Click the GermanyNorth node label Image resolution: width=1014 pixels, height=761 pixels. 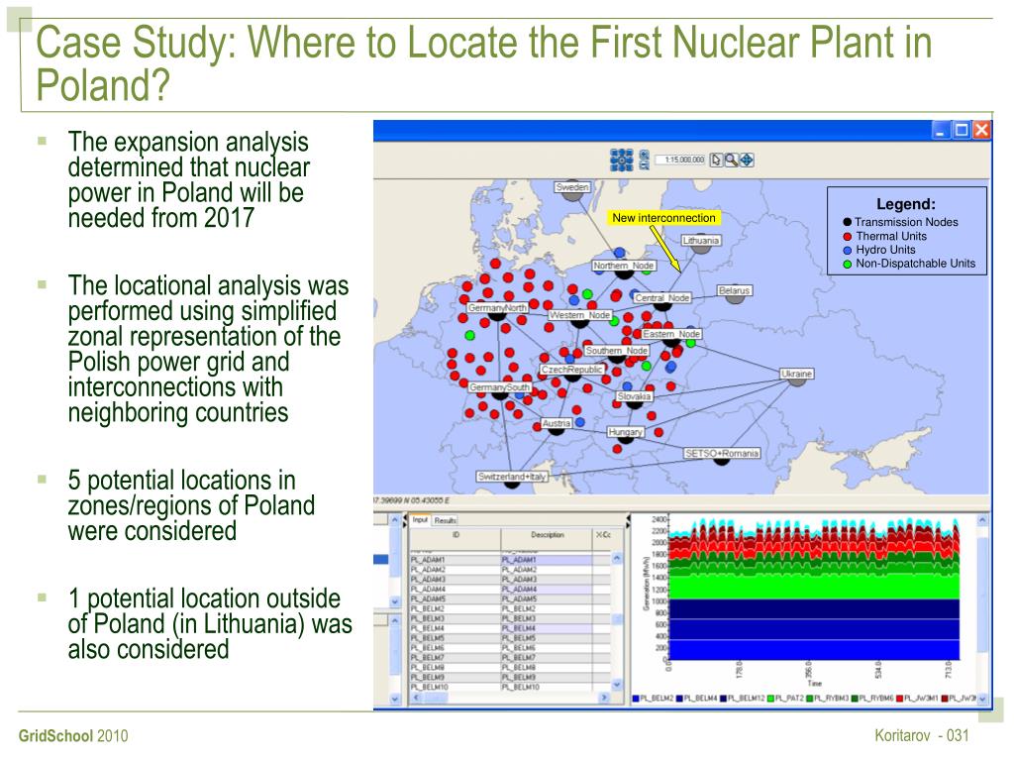tap(497, 308)
